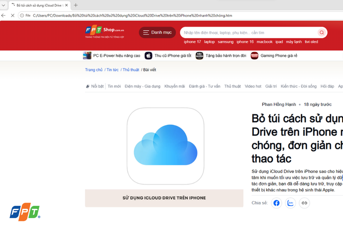Screen dimensions: 343x228
Task: Click the Apple logo promo icon
Action: coord(148,56)
